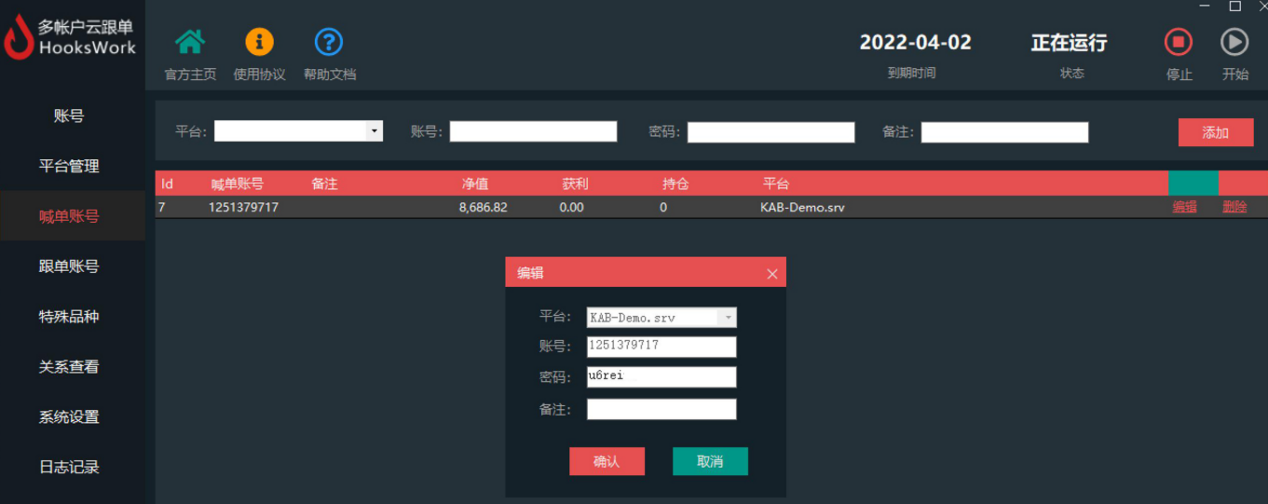Open the 使用协议 info icon
This screenshot has height=504, width=1268.
coord(259,42)
